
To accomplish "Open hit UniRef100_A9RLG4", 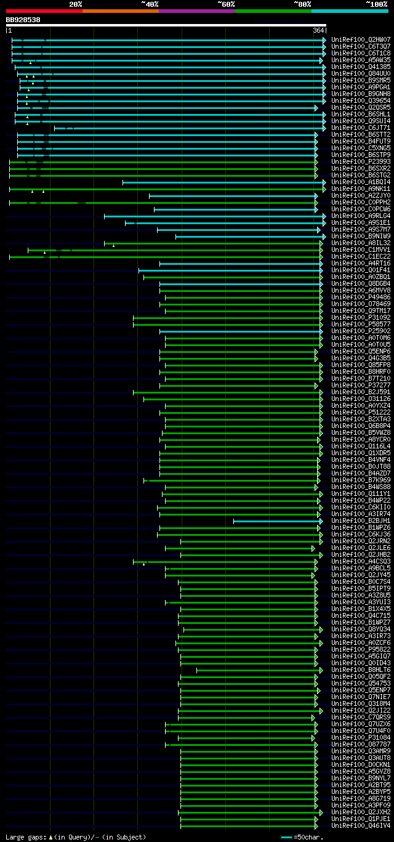I will pos(361,216).
